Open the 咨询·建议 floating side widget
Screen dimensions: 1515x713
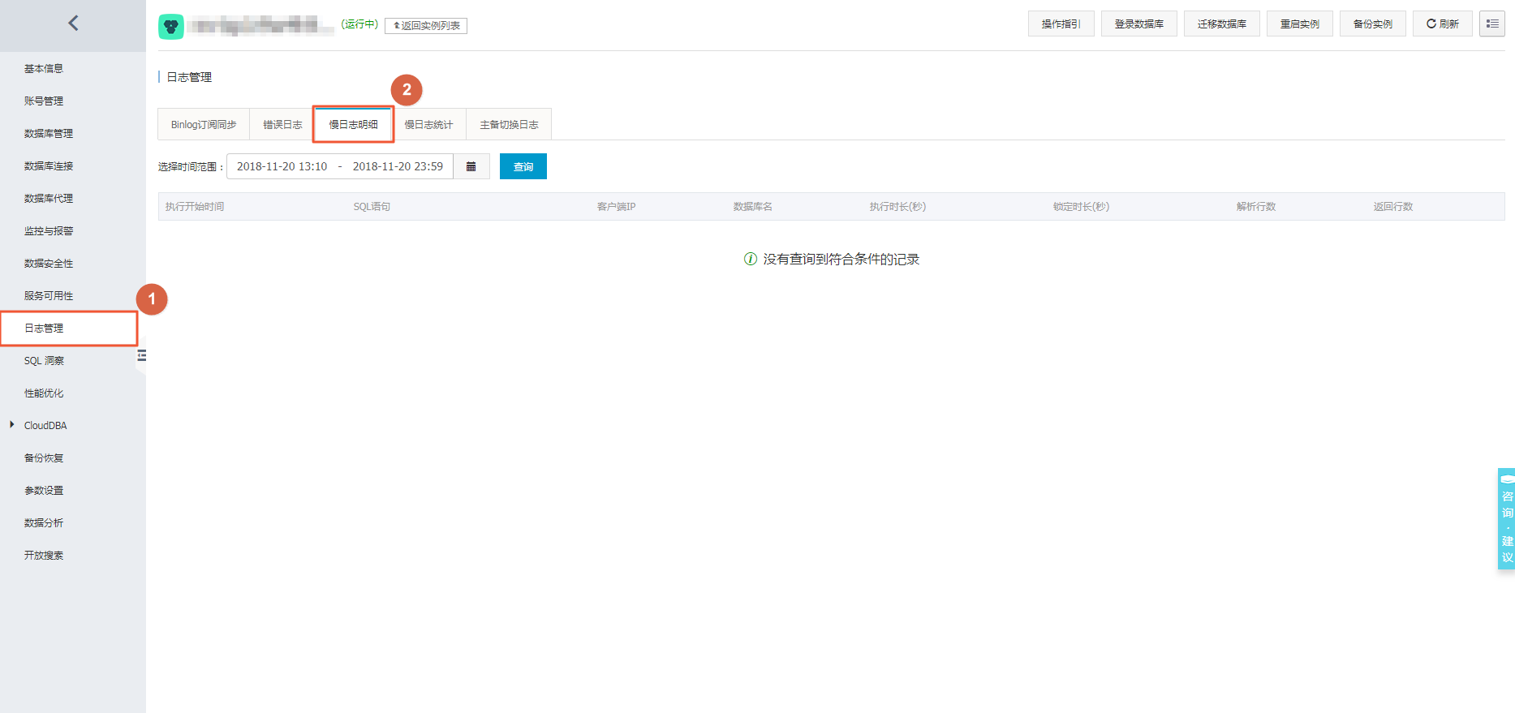pyautogui.click(x=1507, y=518)
